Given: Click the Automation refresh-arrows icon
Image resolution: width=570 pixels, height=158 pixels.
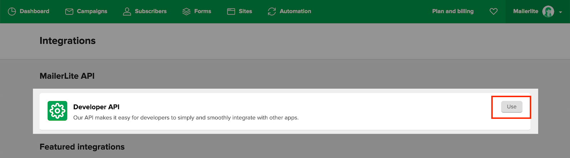Looking at the screenshot, I should click(x=272, y=11).
